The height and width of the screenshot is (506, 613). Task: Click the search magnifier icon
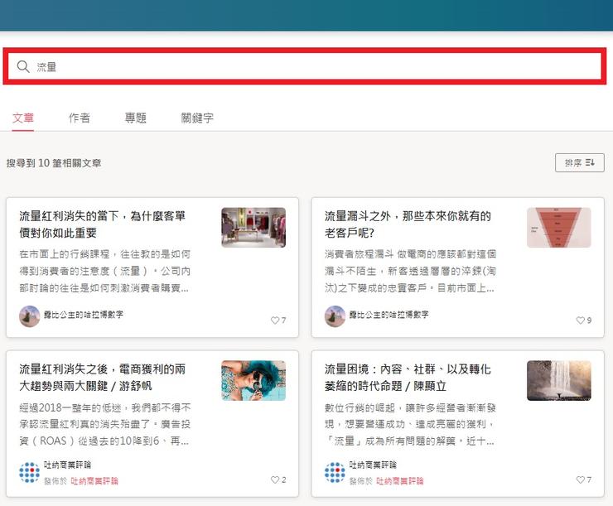click(23, 67)
